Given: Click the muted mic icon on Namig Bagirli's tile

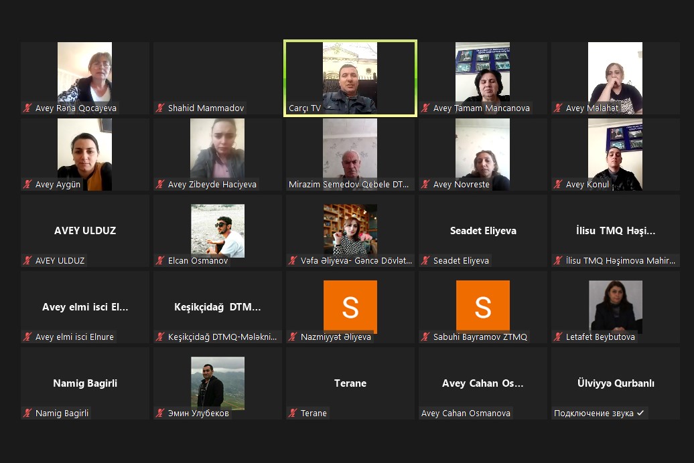Looking at the screenshot, I should 28,413.
